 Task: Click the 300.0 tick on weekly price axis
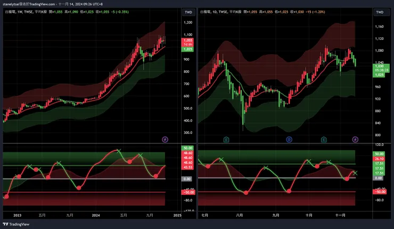click(188, 133)
